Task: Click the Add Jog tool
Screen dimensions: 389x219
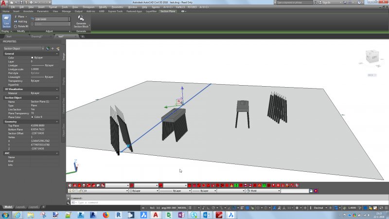Action: coord(21,21)
